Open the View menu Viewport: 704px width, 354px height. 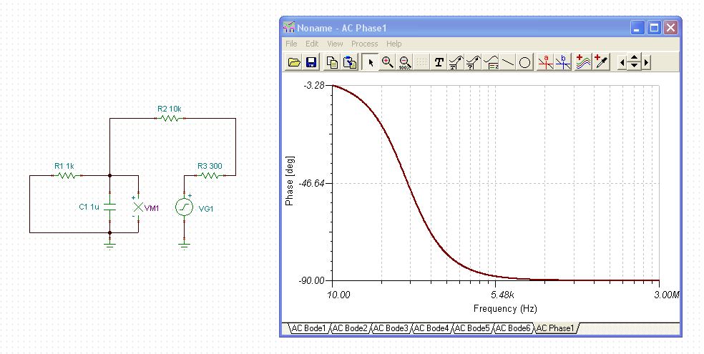point(335,44)
